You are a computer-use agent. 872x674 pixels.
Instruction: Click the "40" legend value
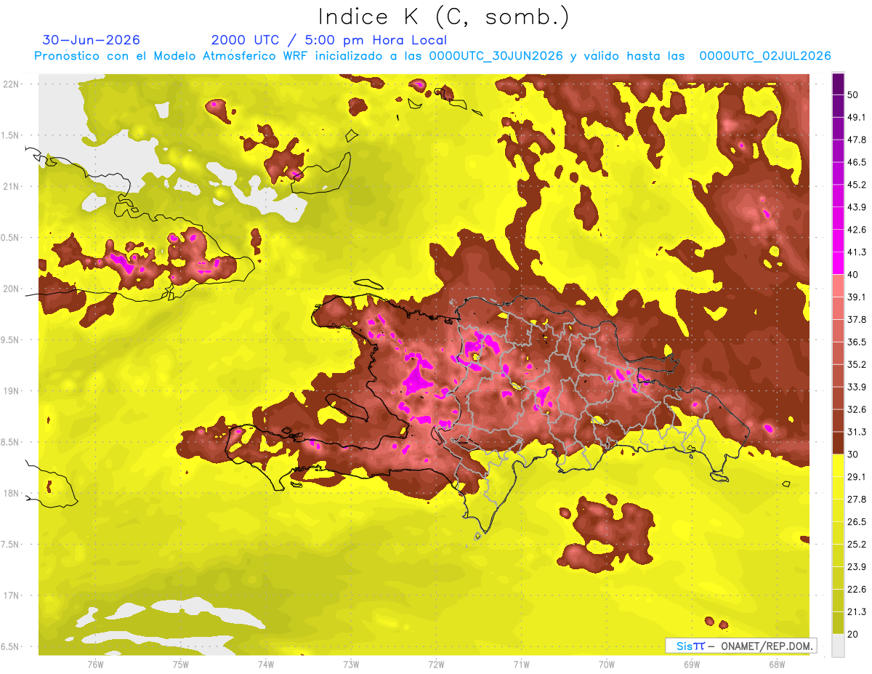(x=854, y=274)
